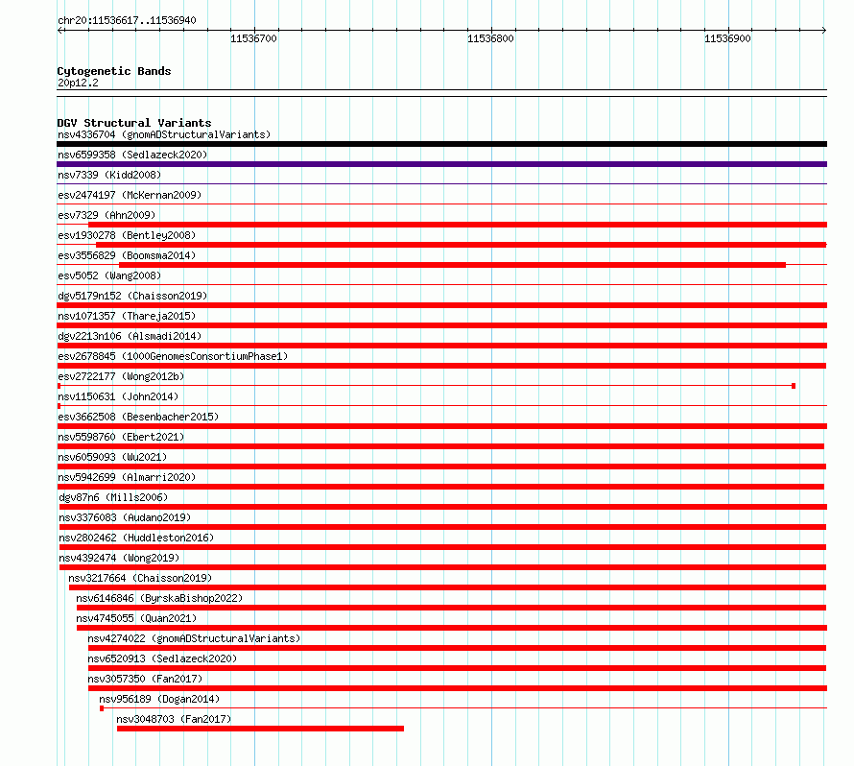Click nsv4745055 (Quan2021) label
Viewport: 854px width, 766px height.
tap(136, 618)
